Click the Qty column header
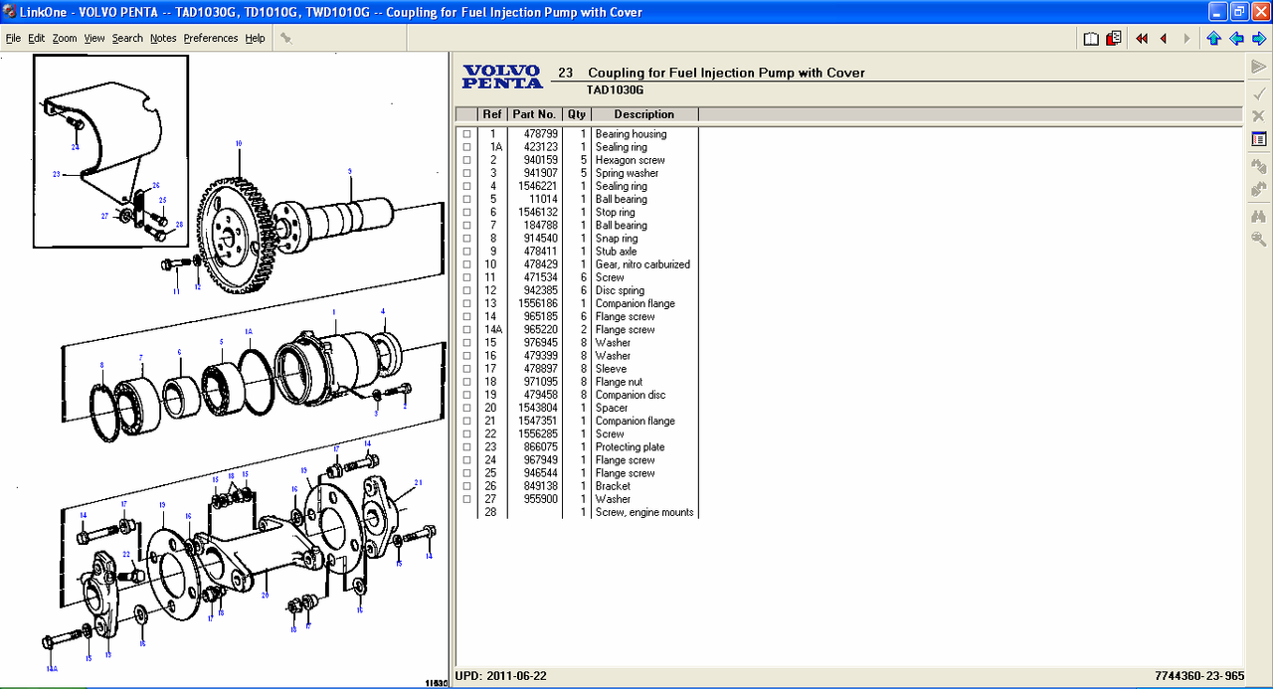The height and width of the screenshot is (689, 1273). (577, 114)
